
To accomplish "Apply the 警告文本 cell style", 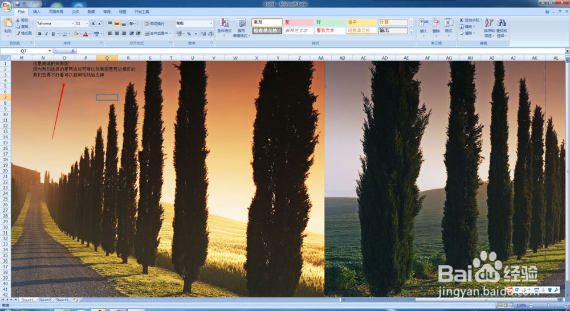I will point(330,31).
